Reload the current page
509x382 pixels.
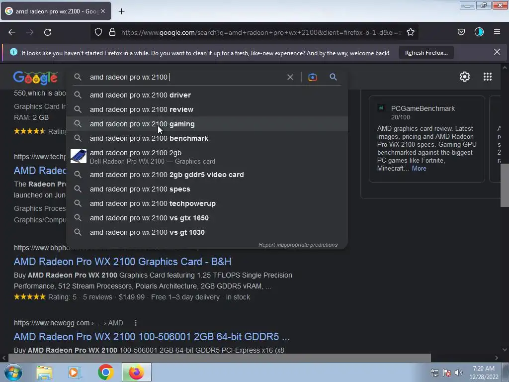point(48,32)
